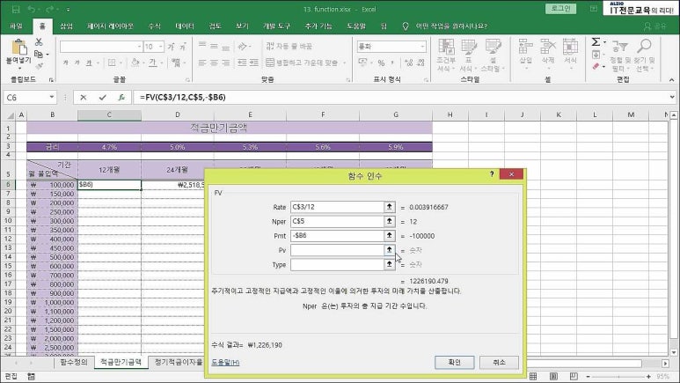Image resolution: width=680 pixels, height=383 pixels.
Task: Collapse the ribbon with the chevron
Action: [x=671, y=79]
